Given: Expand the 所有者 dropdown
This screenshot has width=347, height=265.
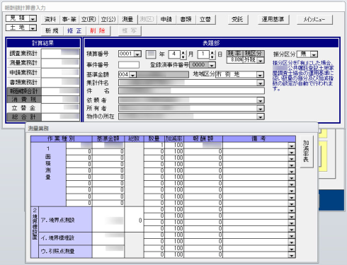Looking at the screenshot, I should (x=261, y=109).
